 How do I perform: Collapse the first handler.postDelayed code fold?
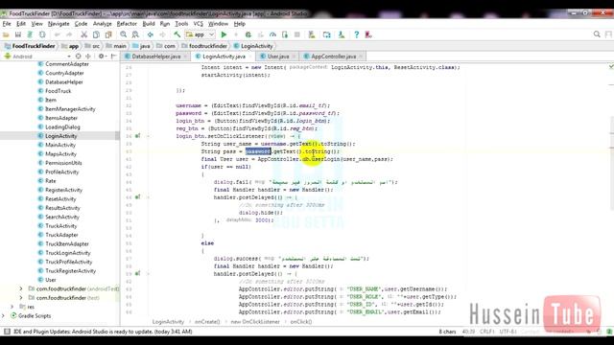[148, 197]
